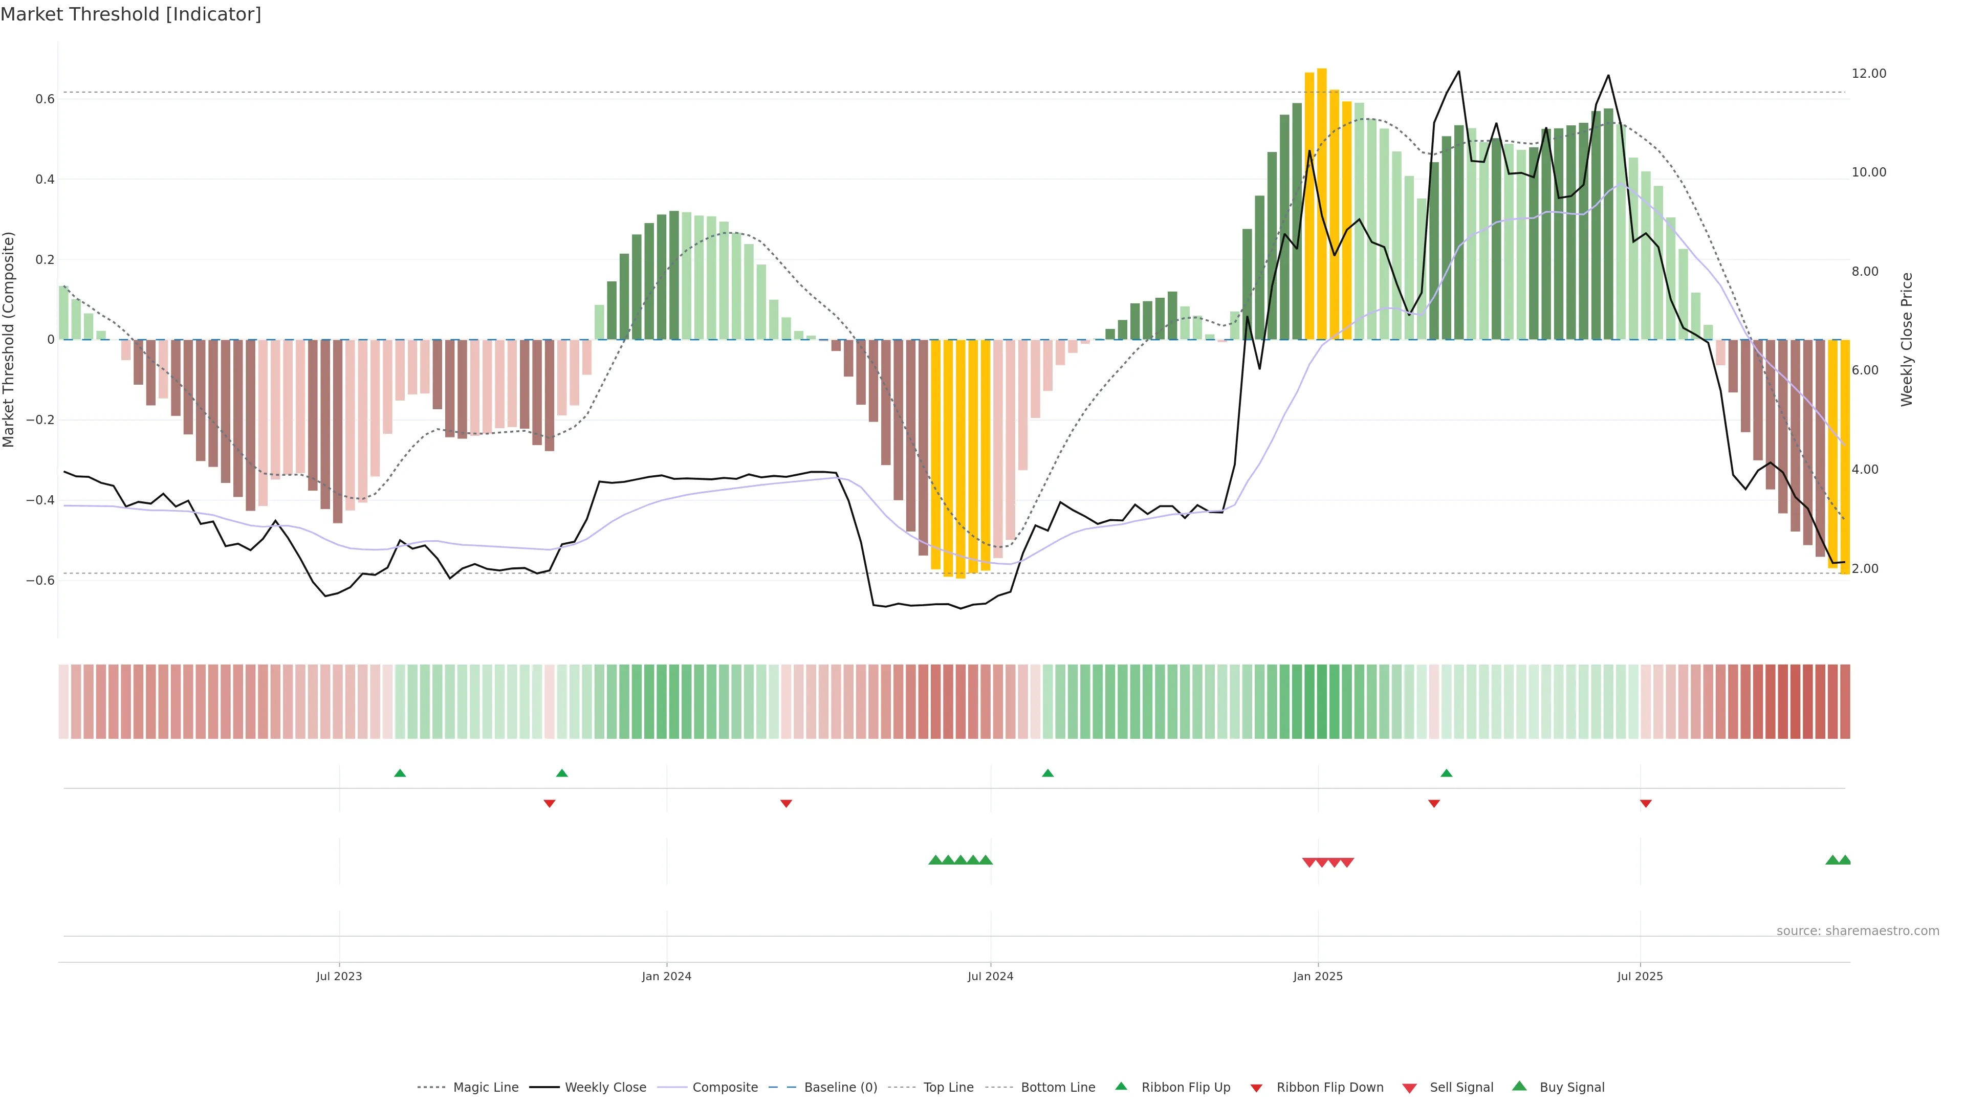Click the Ribbon Flip Down marker after Jan 2024

click(x=785, y=804)
